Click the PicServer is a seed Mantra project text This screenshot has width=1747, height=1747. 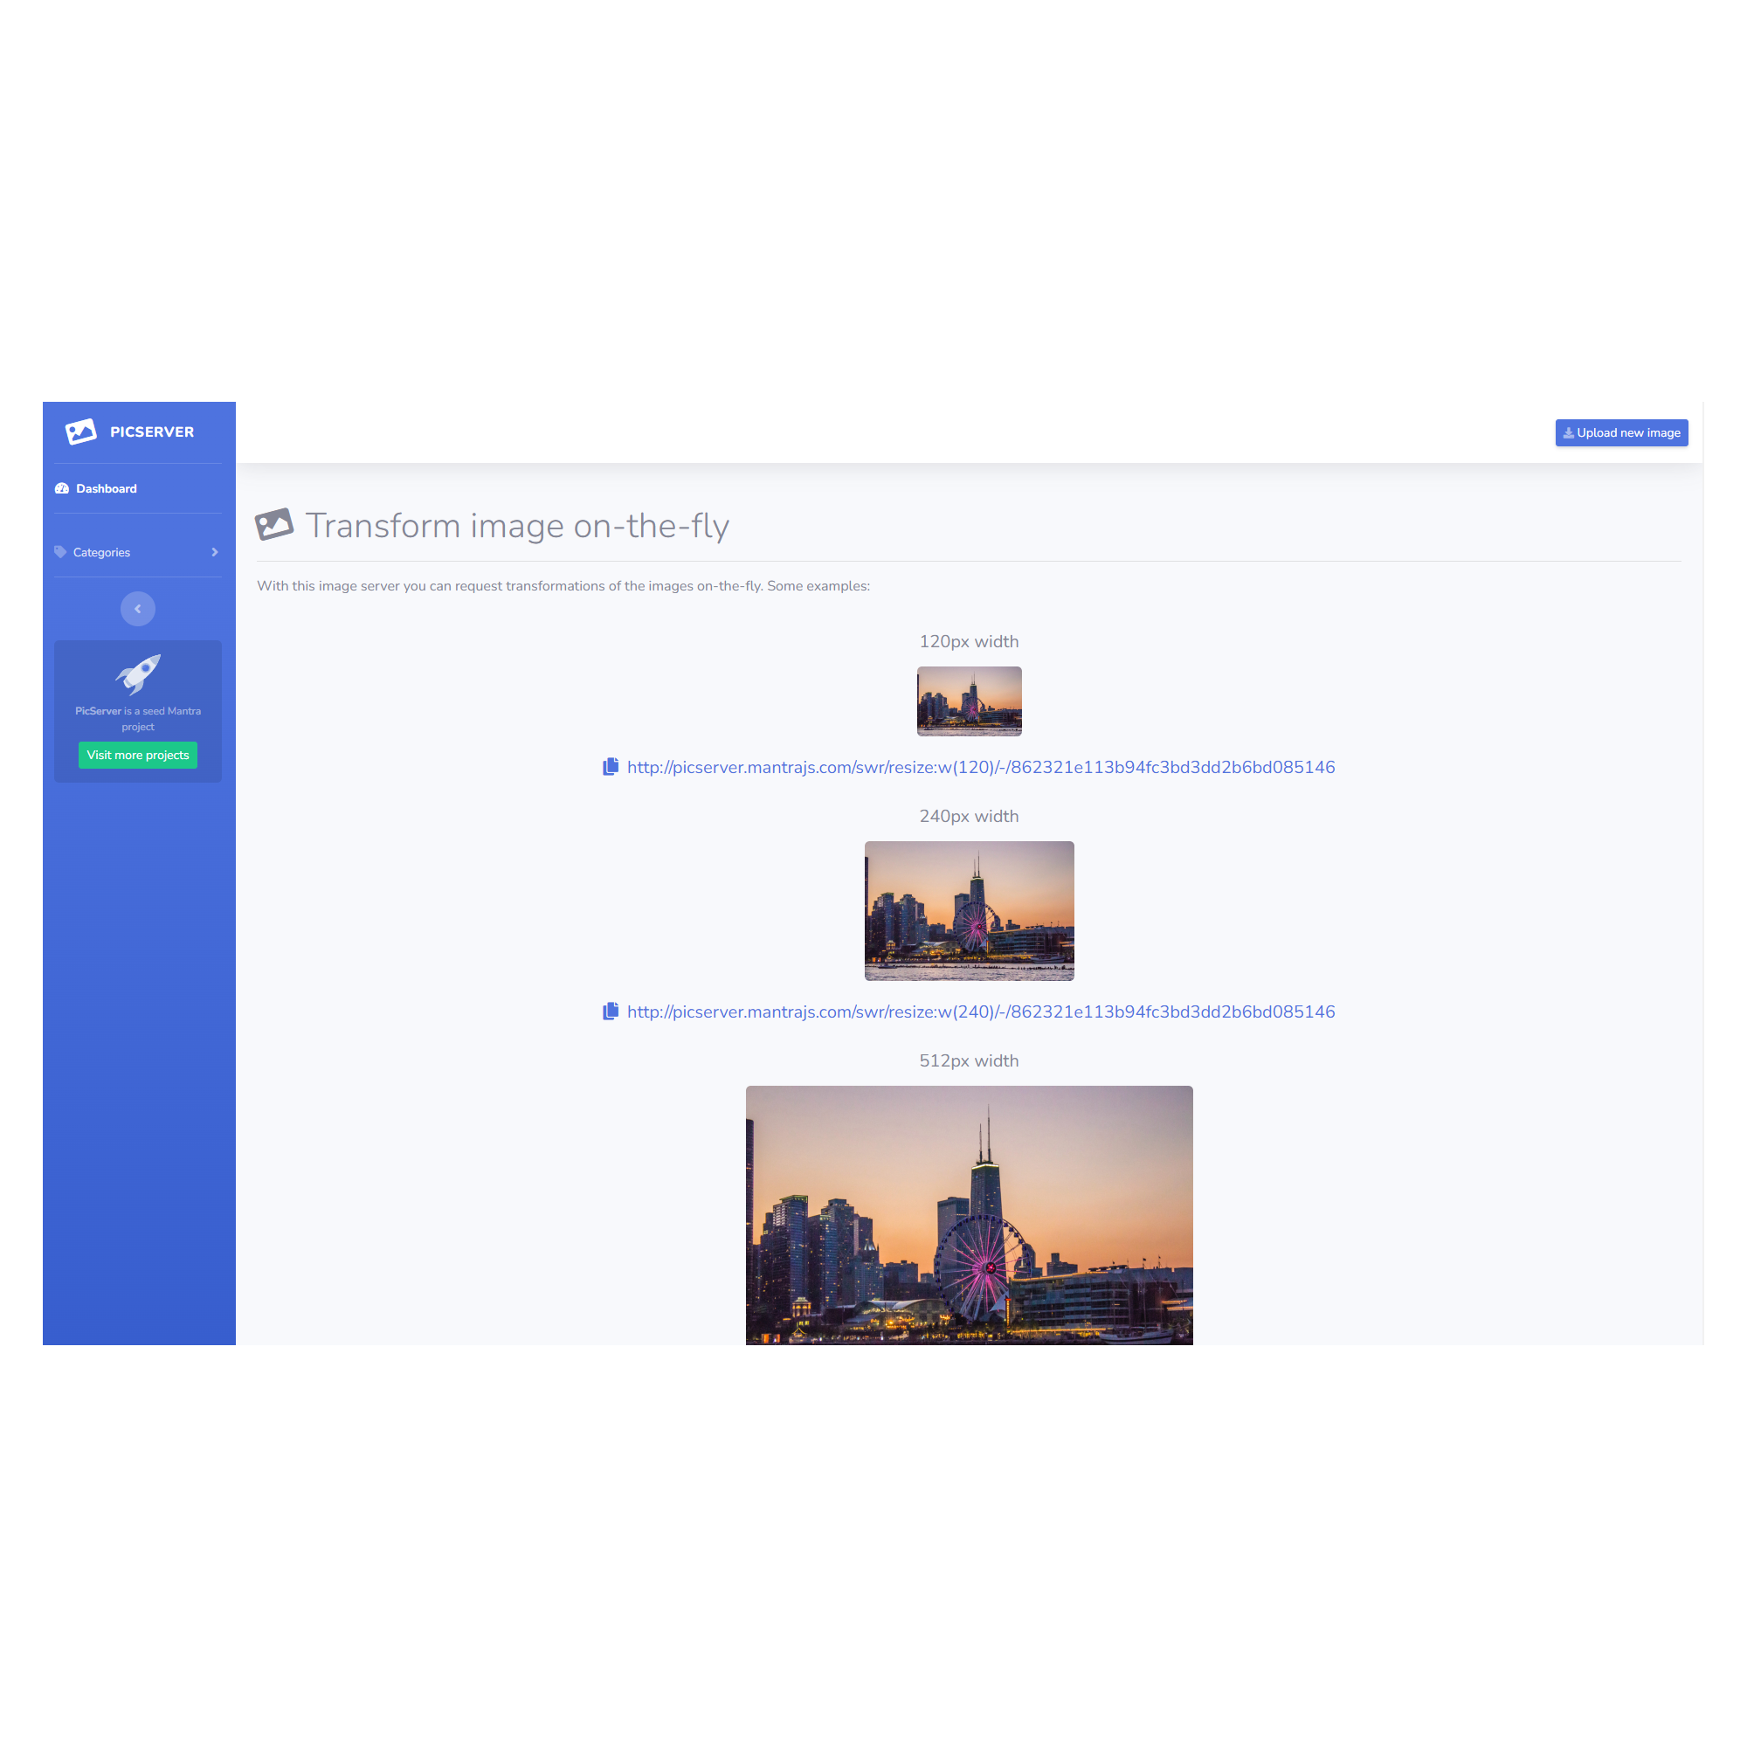tap(137, 719)
